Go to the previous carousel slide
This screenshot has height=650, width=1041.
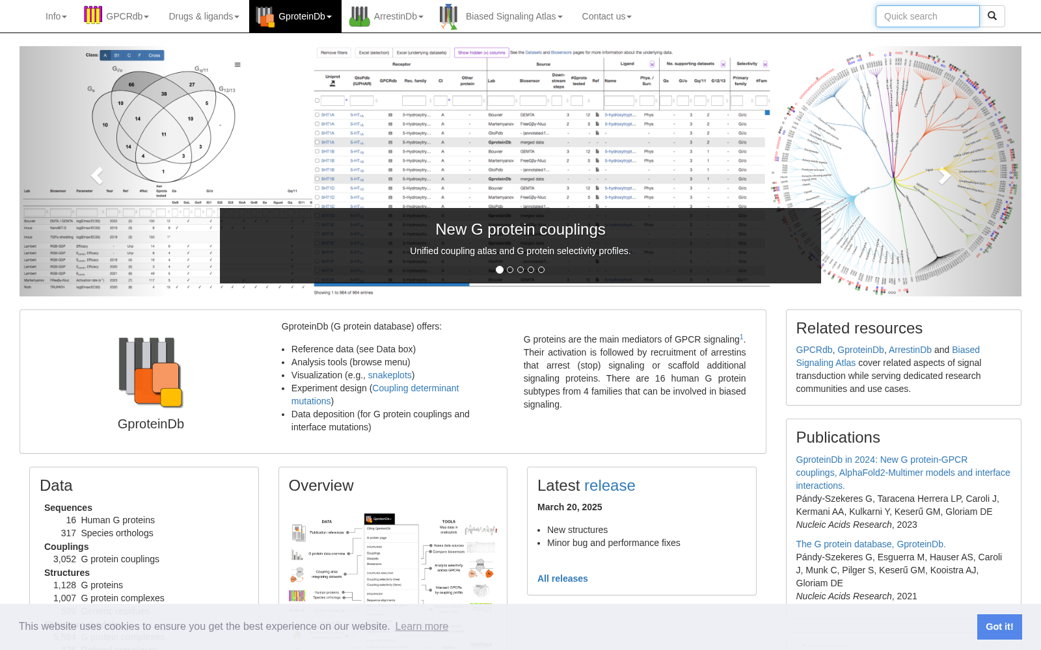98,175
